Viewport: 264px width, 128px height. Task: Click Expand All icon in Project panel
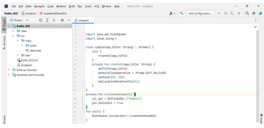[47, 20]
